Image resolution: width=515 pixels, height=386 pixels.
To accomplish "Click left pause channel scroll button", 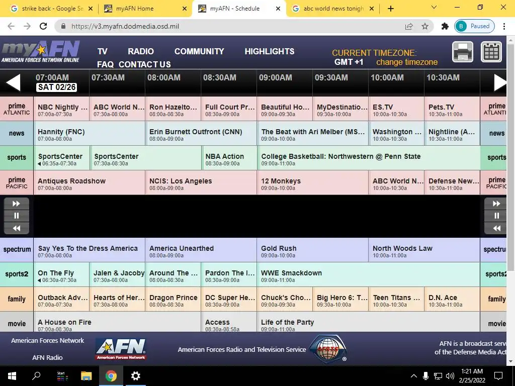I will [x=17, y=216].
